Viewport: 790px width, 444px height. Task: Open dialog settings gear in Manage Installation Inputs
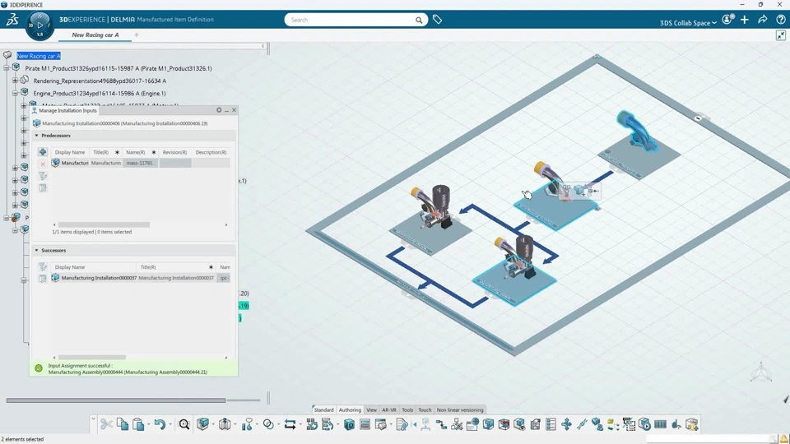point(219,110)
